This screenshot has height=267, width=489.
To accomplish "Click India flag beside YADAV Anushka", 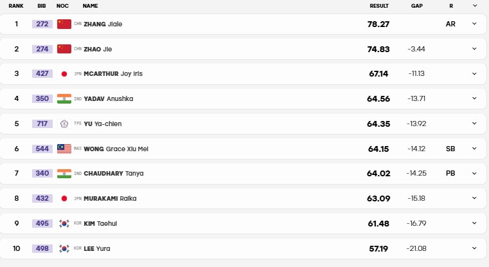I will coord(64,98).
